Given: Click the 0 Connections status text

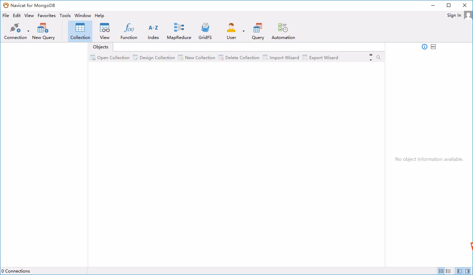Looking at the screenshot, I should (x=16, y=271).
